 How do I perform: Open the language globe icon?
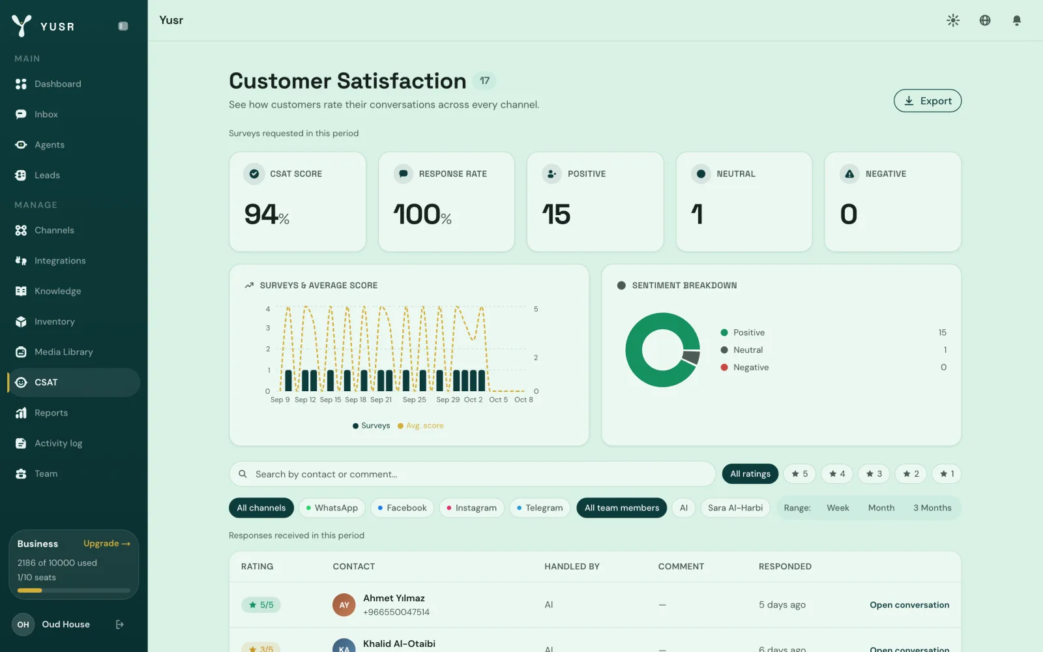pos(985,20)
